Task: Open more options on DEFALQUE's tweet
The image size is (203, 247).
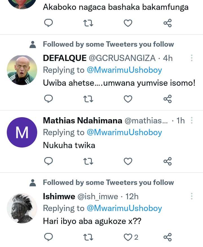Action: 192,58
